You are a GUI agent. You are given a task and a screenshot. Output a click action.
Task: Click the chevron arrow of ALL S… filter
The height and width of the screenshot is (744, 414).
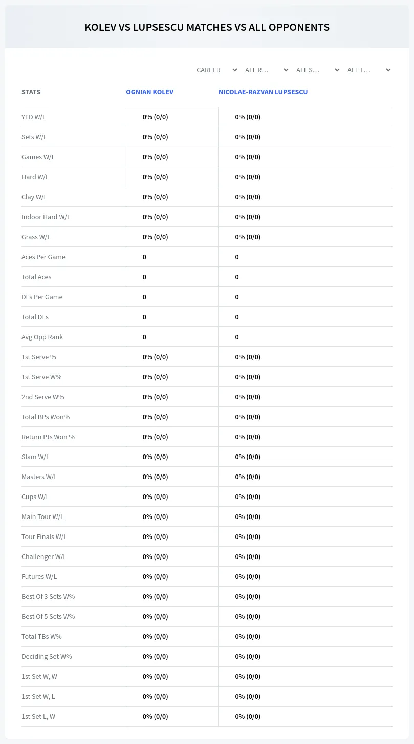337,70
